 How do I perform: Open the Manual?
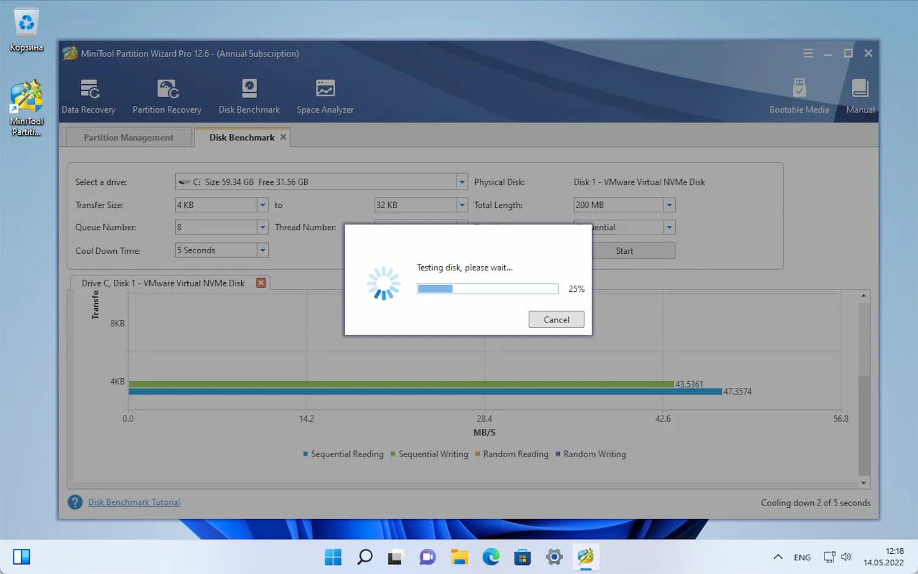860,97
